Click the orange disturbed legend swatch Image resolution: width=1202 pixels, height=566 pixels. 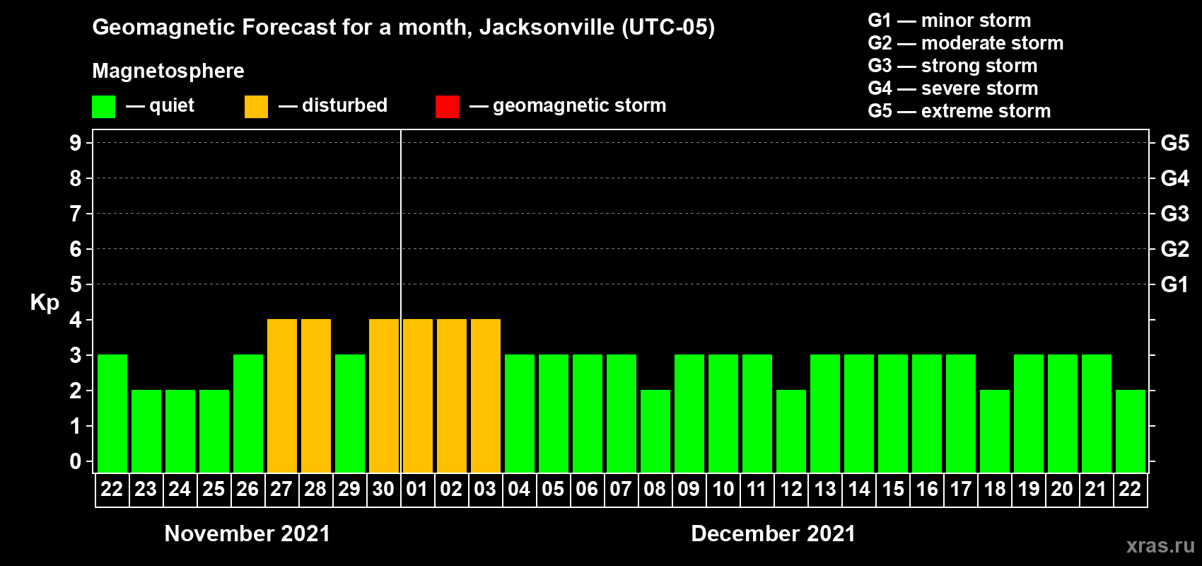(257, 107)
